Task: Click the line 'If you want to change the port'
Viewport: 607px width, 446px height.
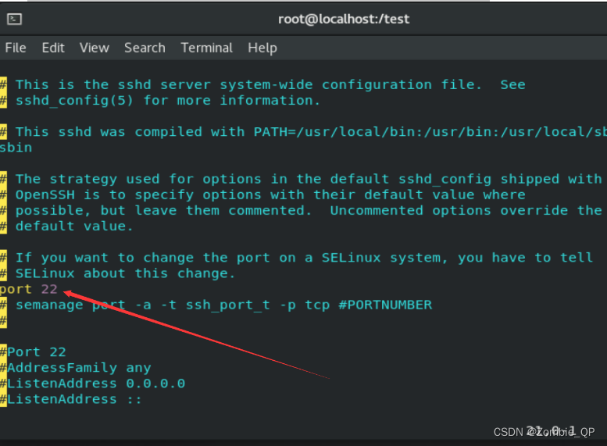Action: pos(297,258)
